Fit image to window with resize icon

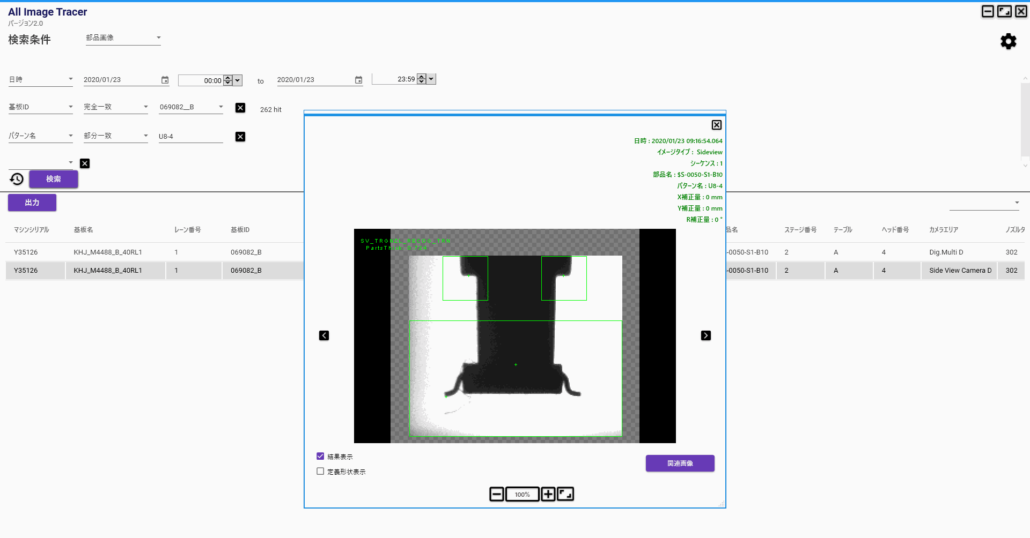(566, 494)
